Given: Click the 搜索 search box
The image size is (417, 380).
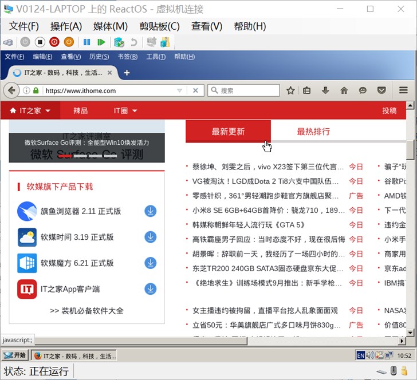Looking at the screenshot, I should (x=243, y=90).
